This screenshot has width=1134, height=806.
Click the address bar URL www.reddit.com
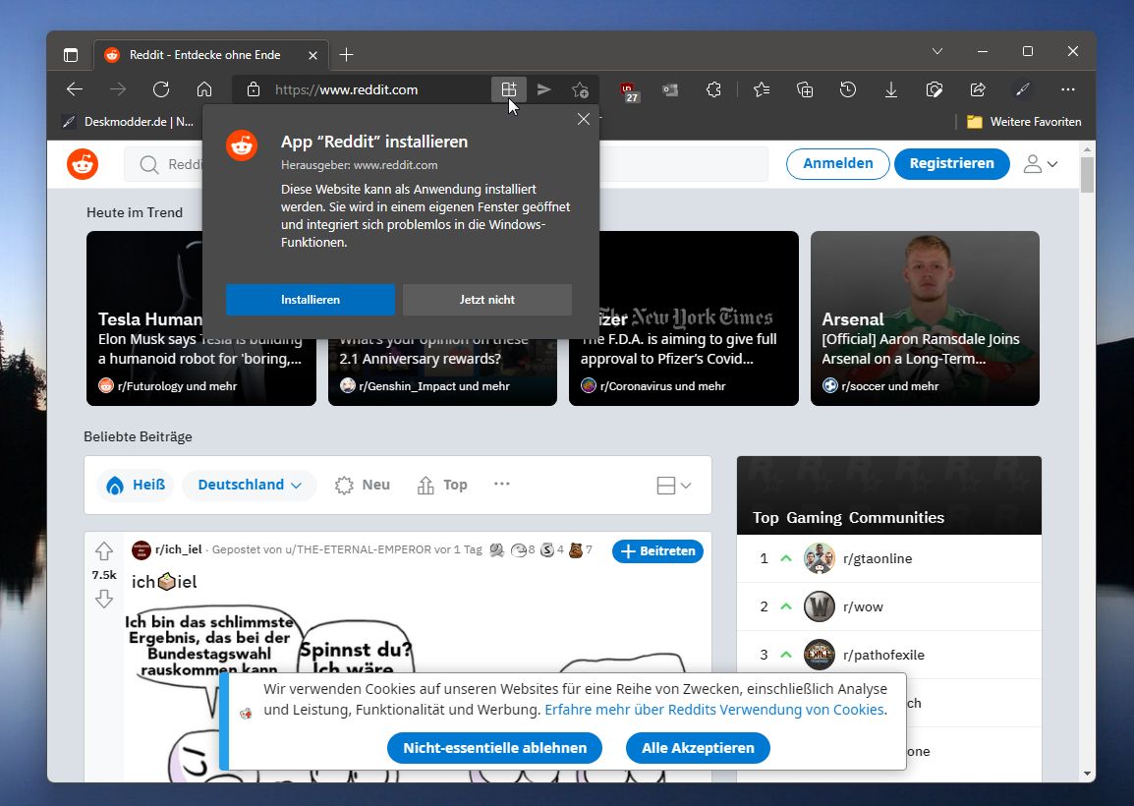coord(347,89)
